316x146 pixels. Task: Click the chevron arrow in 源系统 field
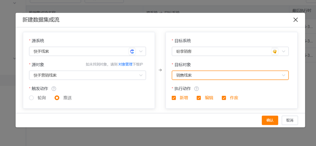141,51
